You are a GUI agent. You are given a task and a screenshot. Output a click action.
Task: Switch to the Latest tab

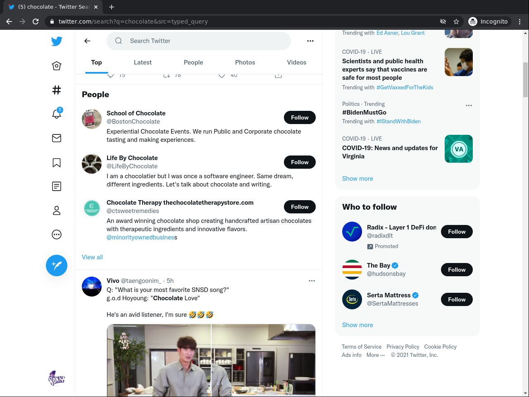pos(143,62)
